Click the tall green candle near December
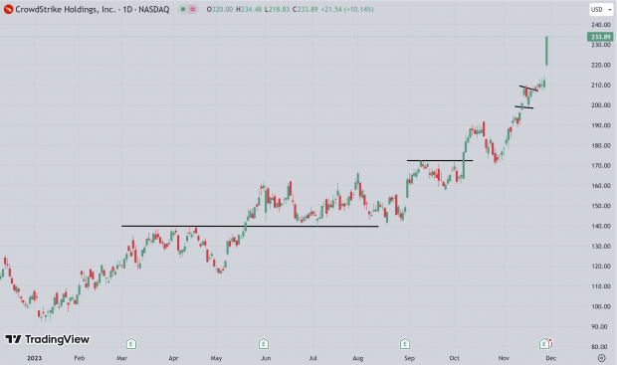Image resolution: width=617 pixels, height=365 pixels. tap(546, 51)
